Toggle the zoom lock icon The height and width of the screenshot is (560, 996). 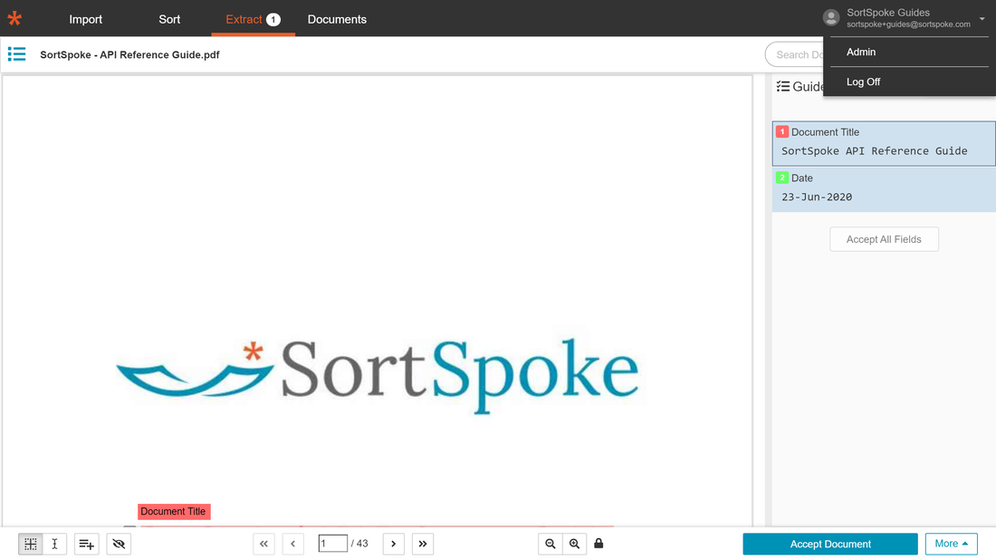tap(599, 544)
